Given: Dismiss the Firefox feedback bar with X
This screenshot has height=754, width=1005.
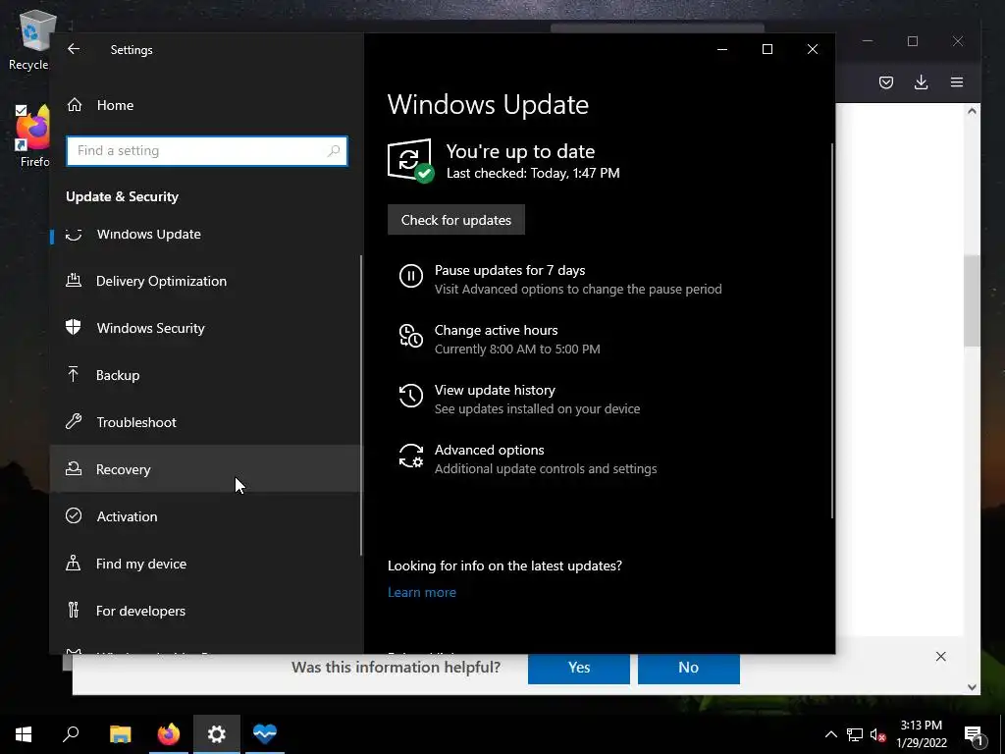Looking at the screenshot, I should 940,657.
